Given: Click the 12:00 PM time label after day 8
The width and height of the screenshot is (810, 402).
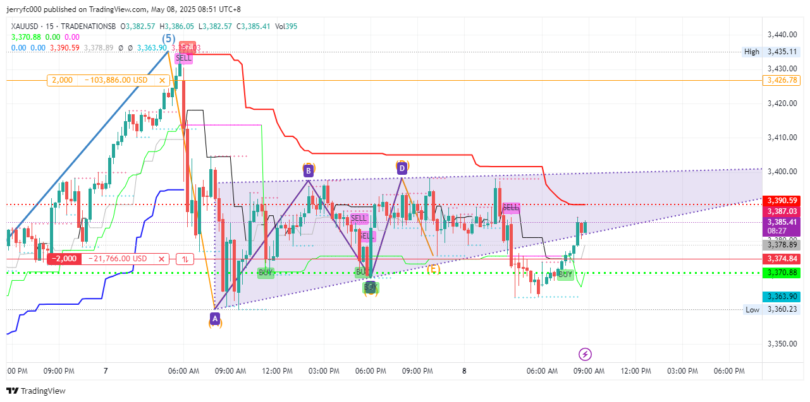Looking at the screenshot, I should 635,371.
